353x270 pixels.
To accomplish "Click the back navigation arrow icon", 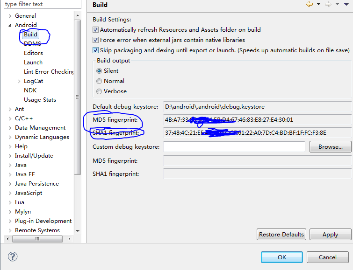I will 310,5.
